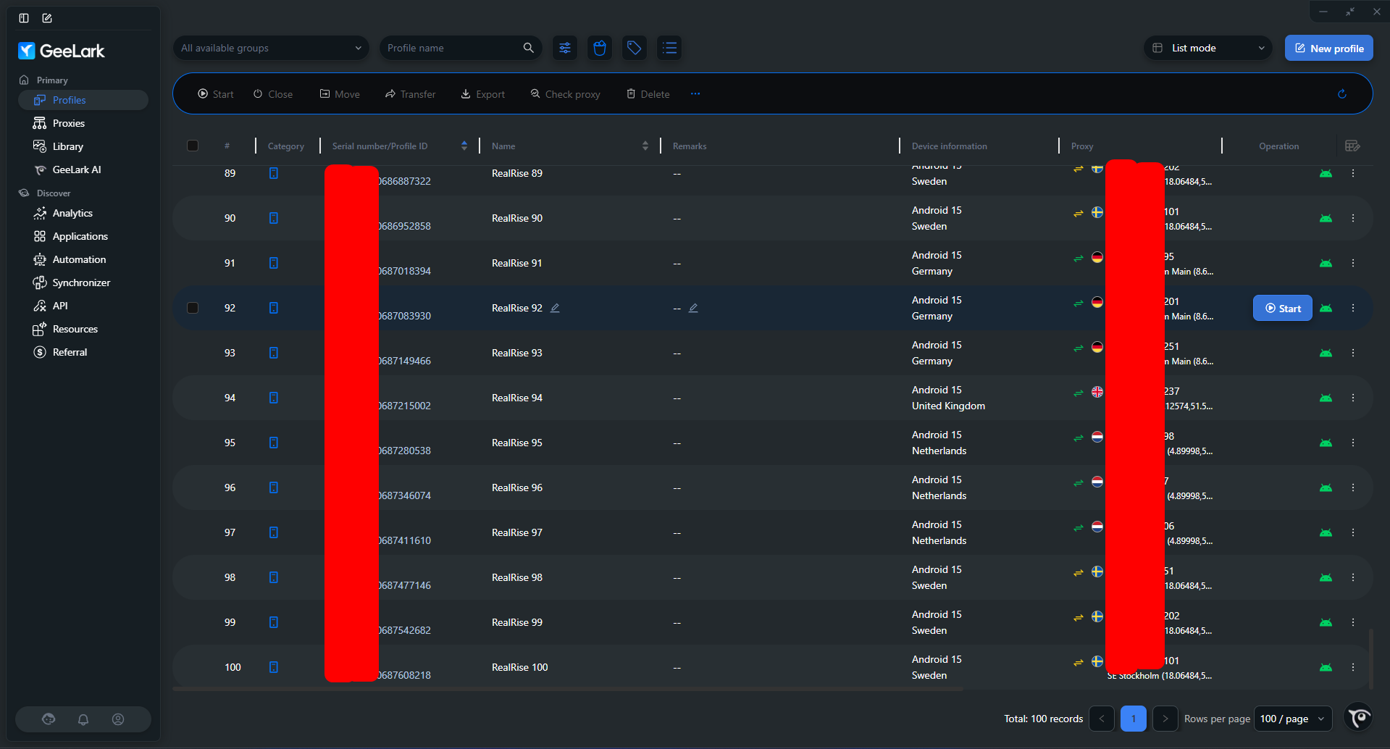This screenshot has width=1390, height=749.
Task: Click the filter settings icon
Action: [564, 48]
